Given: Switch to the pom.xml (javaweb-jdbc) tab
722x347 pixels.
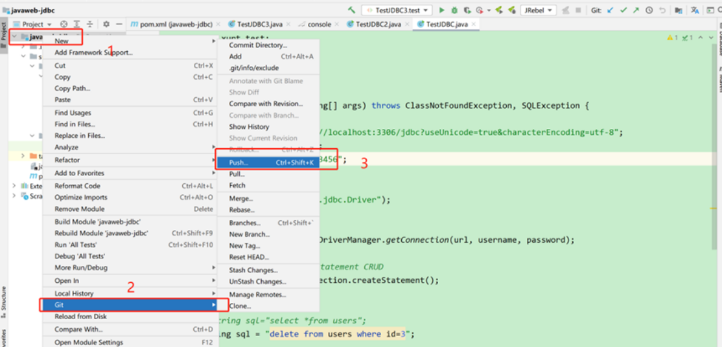Looking at the screenshot, I should tap(174, 24).
